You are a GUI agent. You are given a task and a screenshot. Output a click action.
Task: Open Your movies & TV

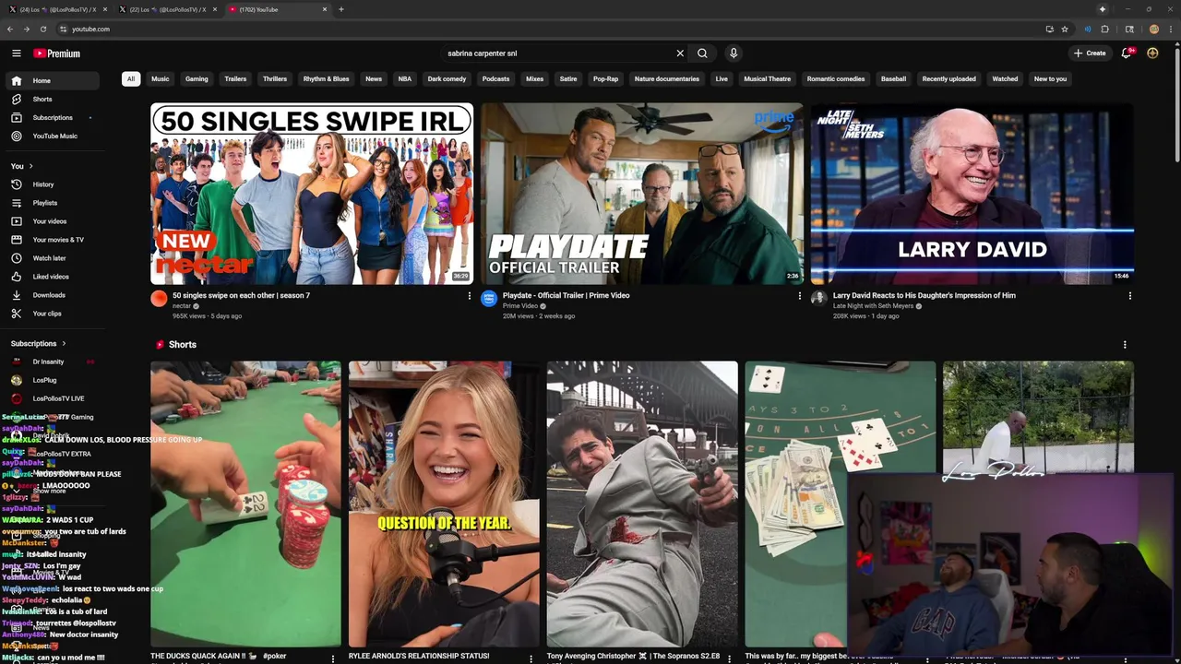click(52, 240)
